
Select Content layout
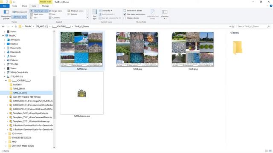(x=54, y=18)
